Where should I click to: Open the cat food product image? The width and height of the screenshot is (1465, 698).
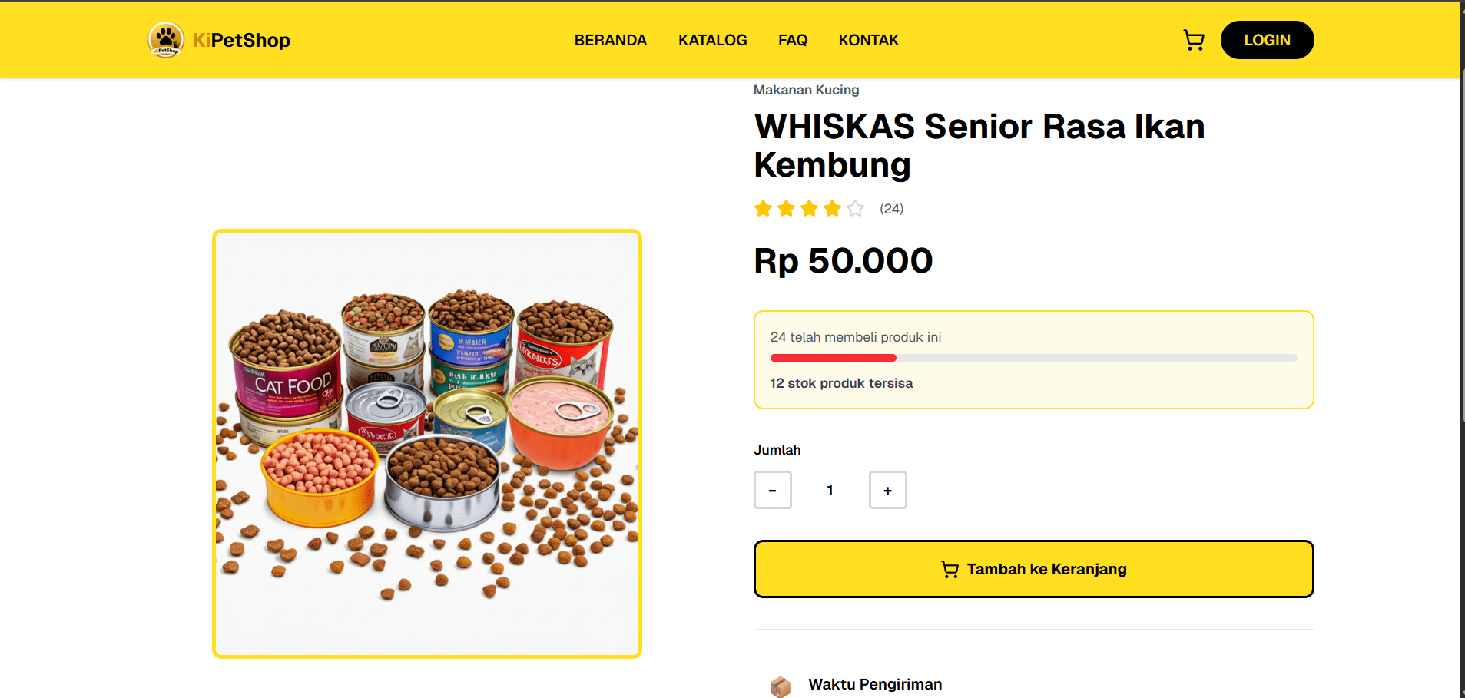click(427, 444)
